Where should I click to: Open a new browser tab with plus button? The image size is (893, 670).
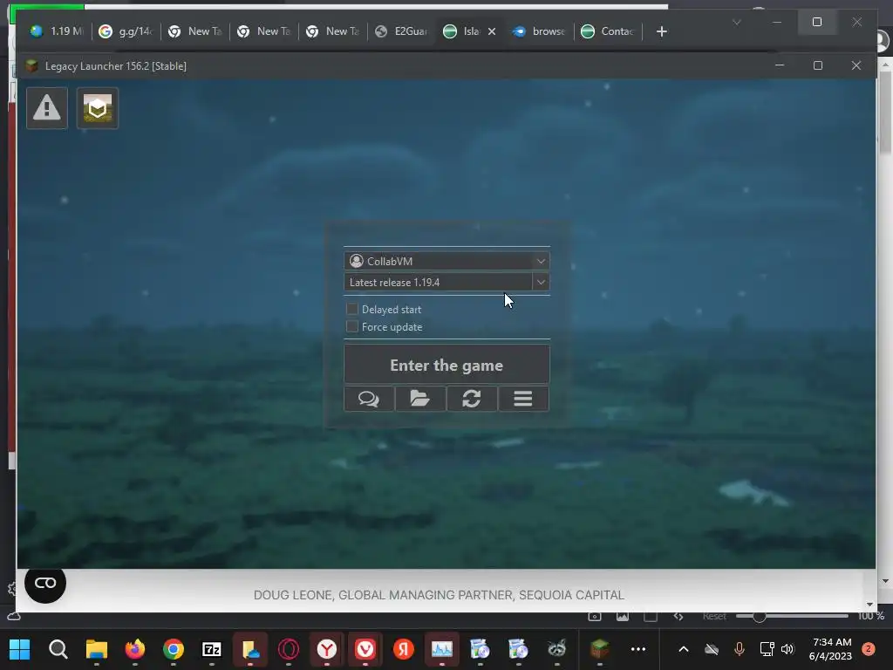661,31
